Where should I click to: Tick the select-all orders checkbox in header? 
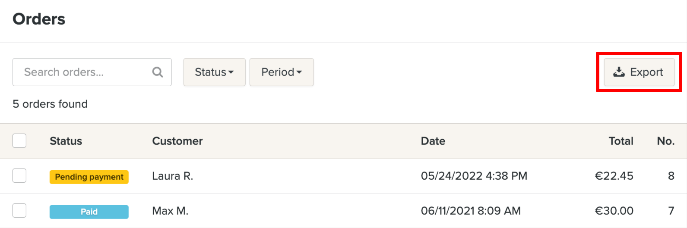tap(19, 141)
